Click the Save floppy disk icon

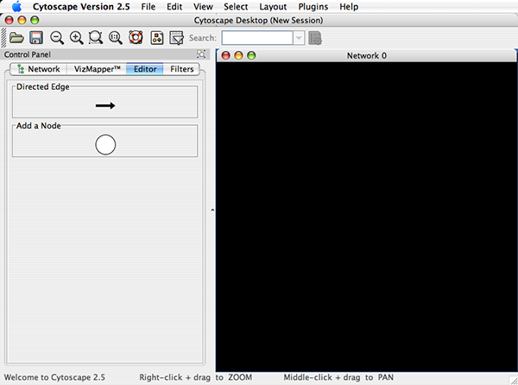click(36, 38)
